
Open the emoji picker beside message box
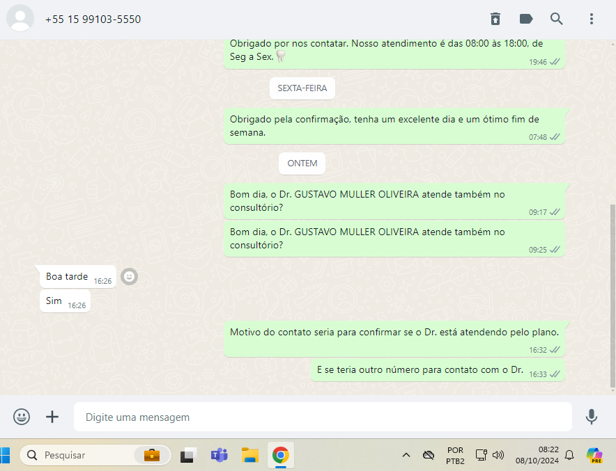pos(22,417)
